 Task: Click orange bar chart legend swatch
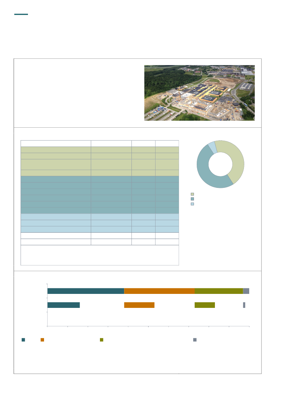(x=42, y=340)
